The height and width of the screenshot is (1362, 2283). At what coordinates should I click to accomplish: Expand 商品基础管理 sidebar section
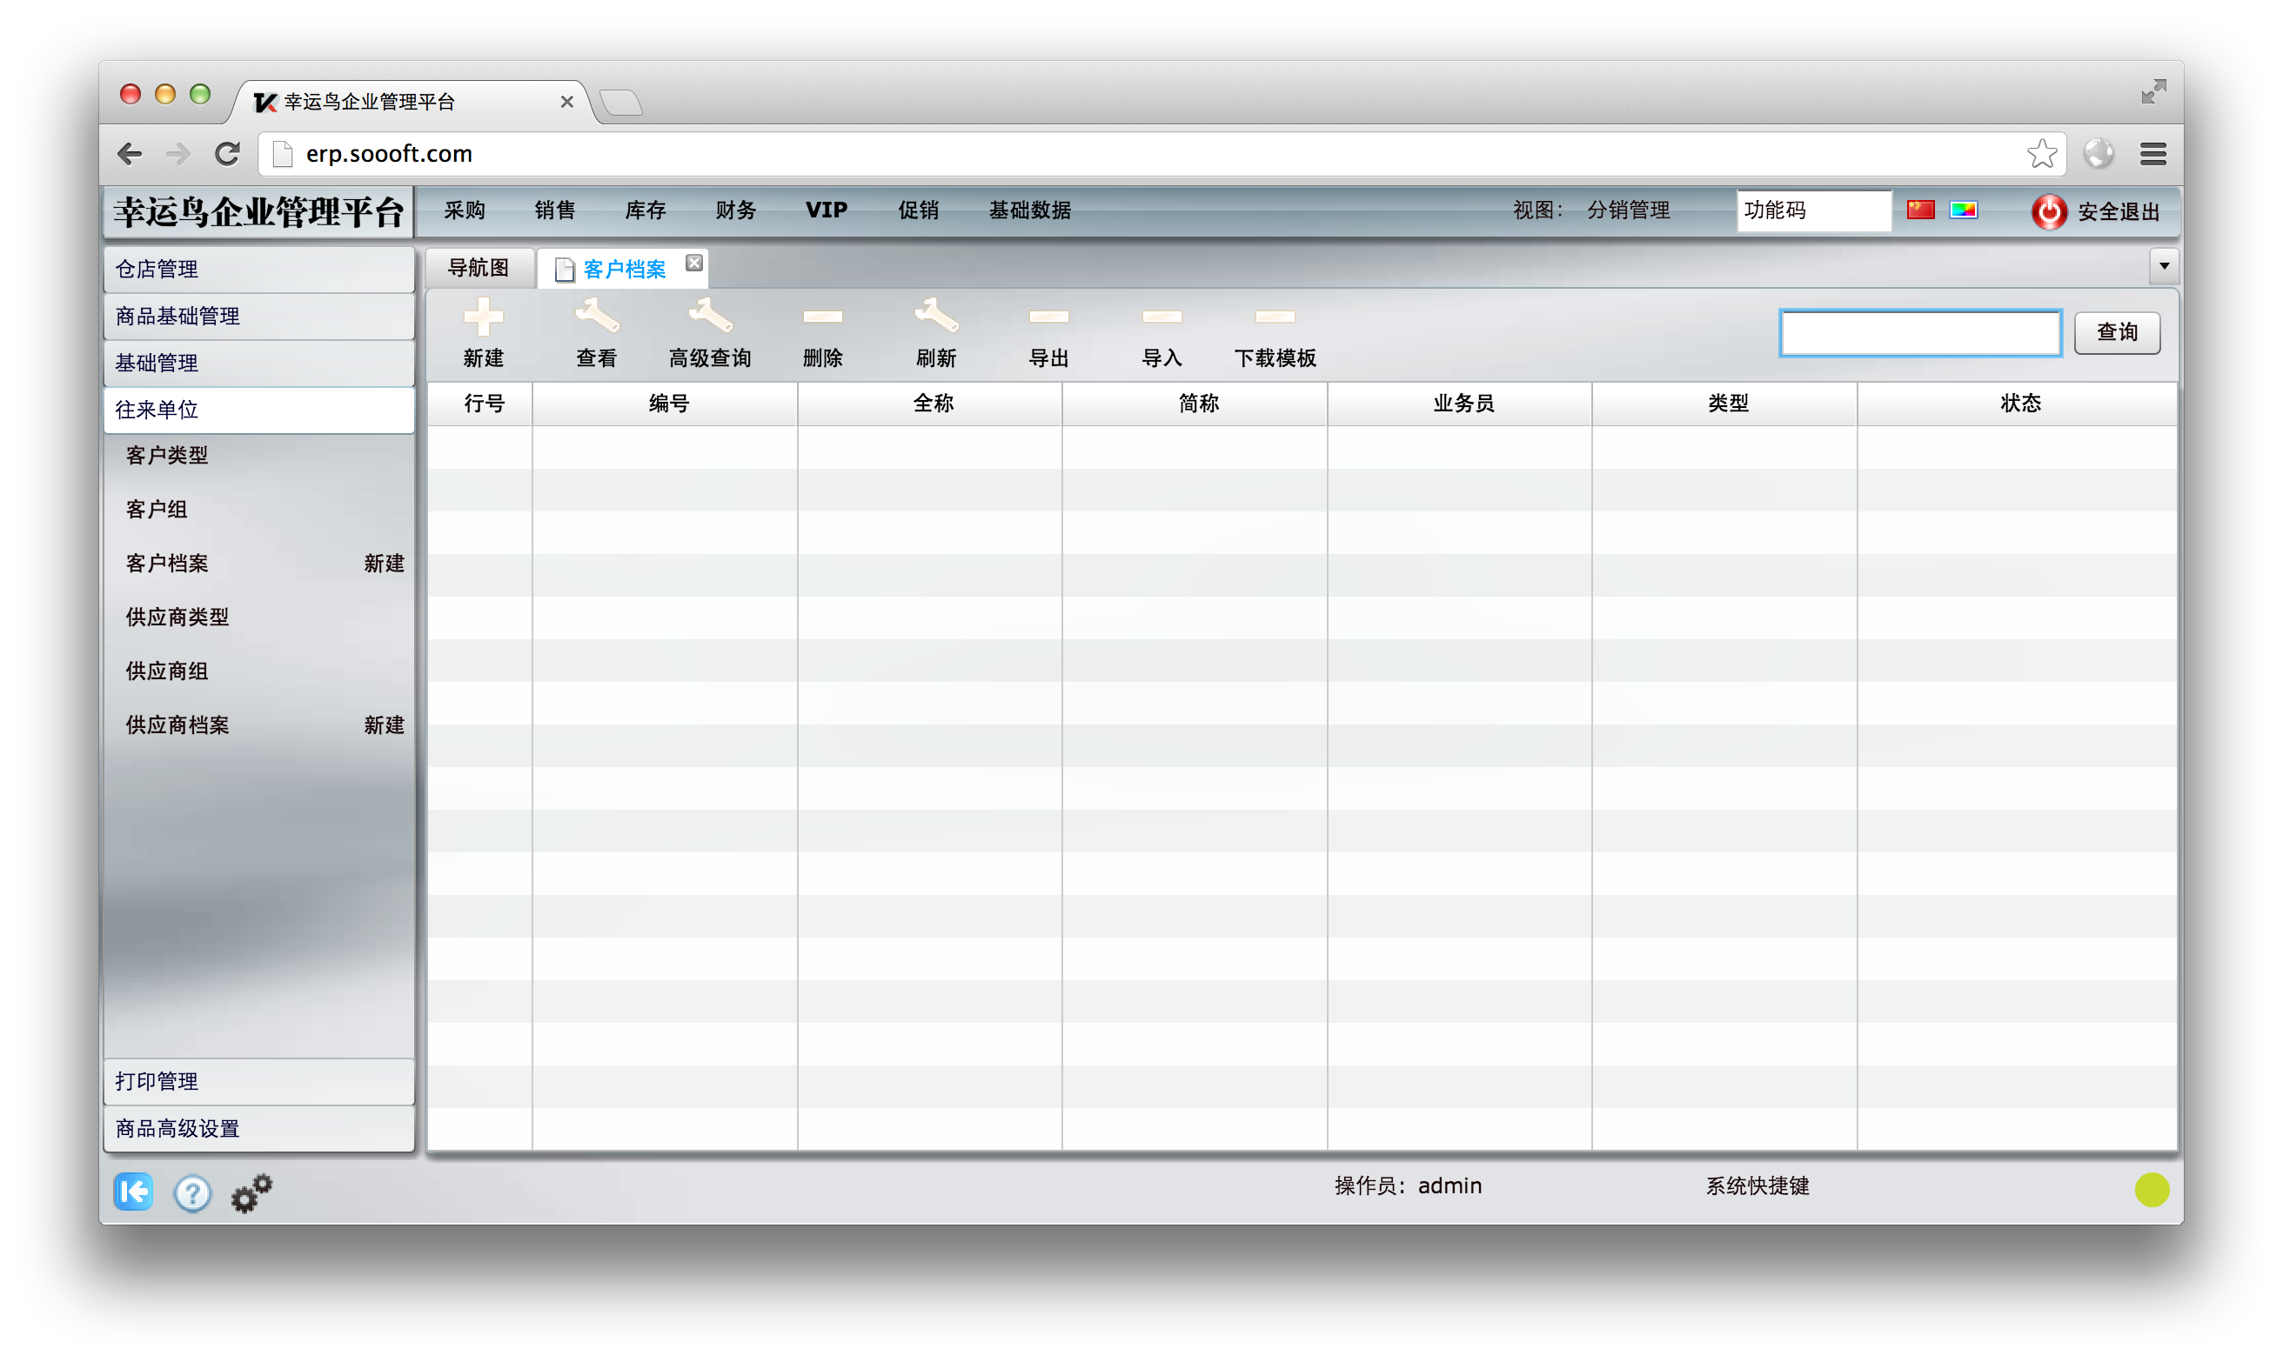click(259, 316)
